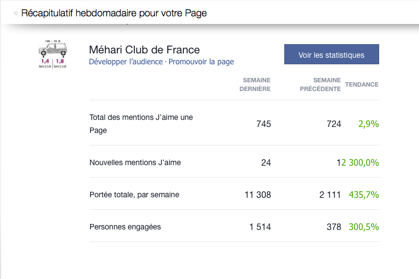419x279 pixels.
Task: Click the Voir les statistiques button
Action: pyautogui.click(x=331, y=54)
